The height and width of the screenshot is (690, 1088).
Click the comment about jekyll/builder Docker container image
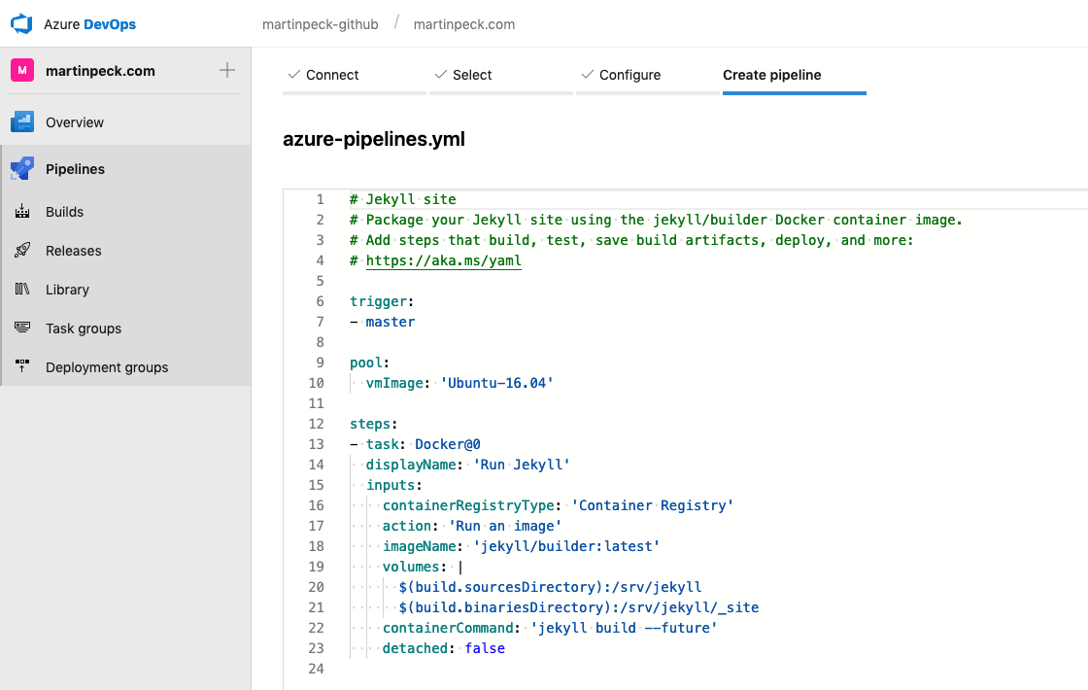pos(656,220)
